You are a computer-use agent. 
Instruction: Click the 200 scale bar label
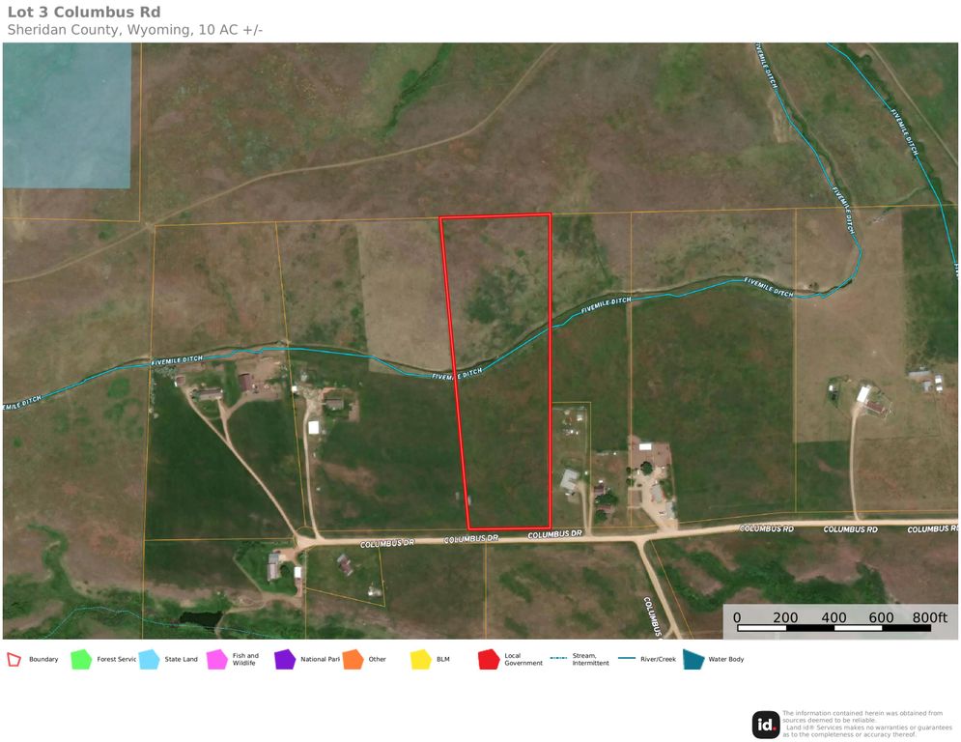click(785, 617)
